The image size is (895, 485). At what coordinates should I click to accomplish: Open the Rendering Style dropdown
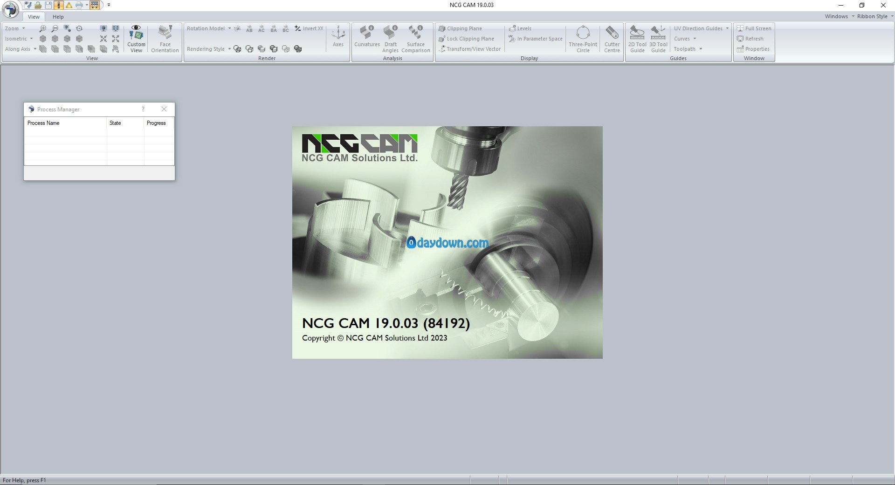click(209, 49)
